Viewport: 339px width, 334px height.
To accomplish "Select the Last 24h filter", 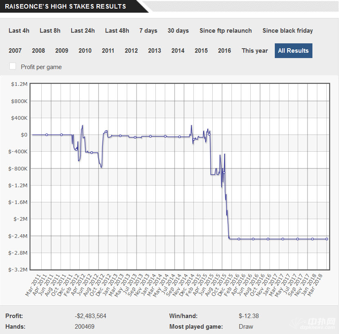I will [x=83, y=31].
